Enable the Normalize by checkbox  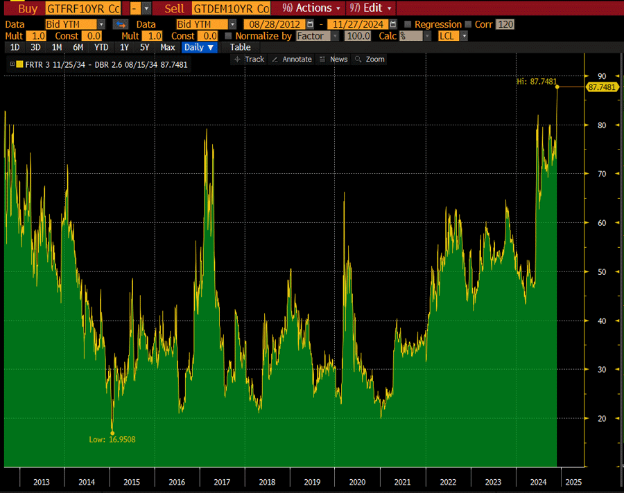point(229,36)
